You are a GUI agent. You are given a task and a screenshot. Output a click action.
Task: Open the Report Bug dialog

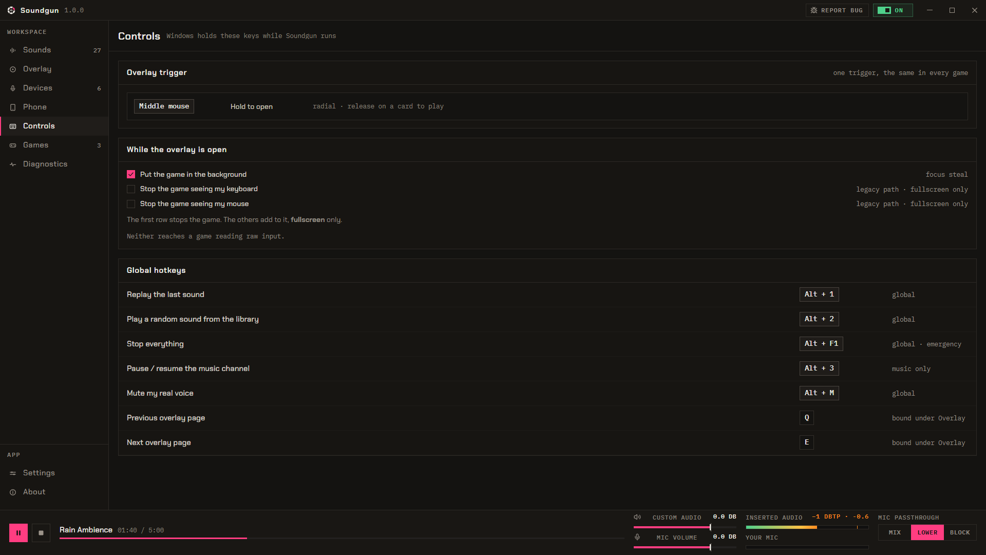[837, 10]
